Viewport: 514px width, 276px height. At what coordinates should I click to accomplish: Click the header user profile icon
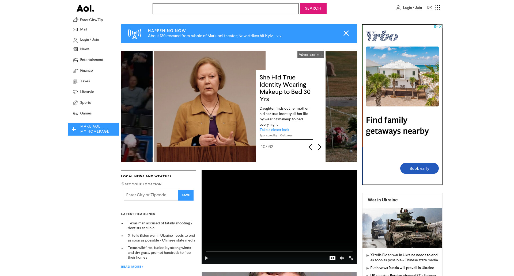pos(398,8)
